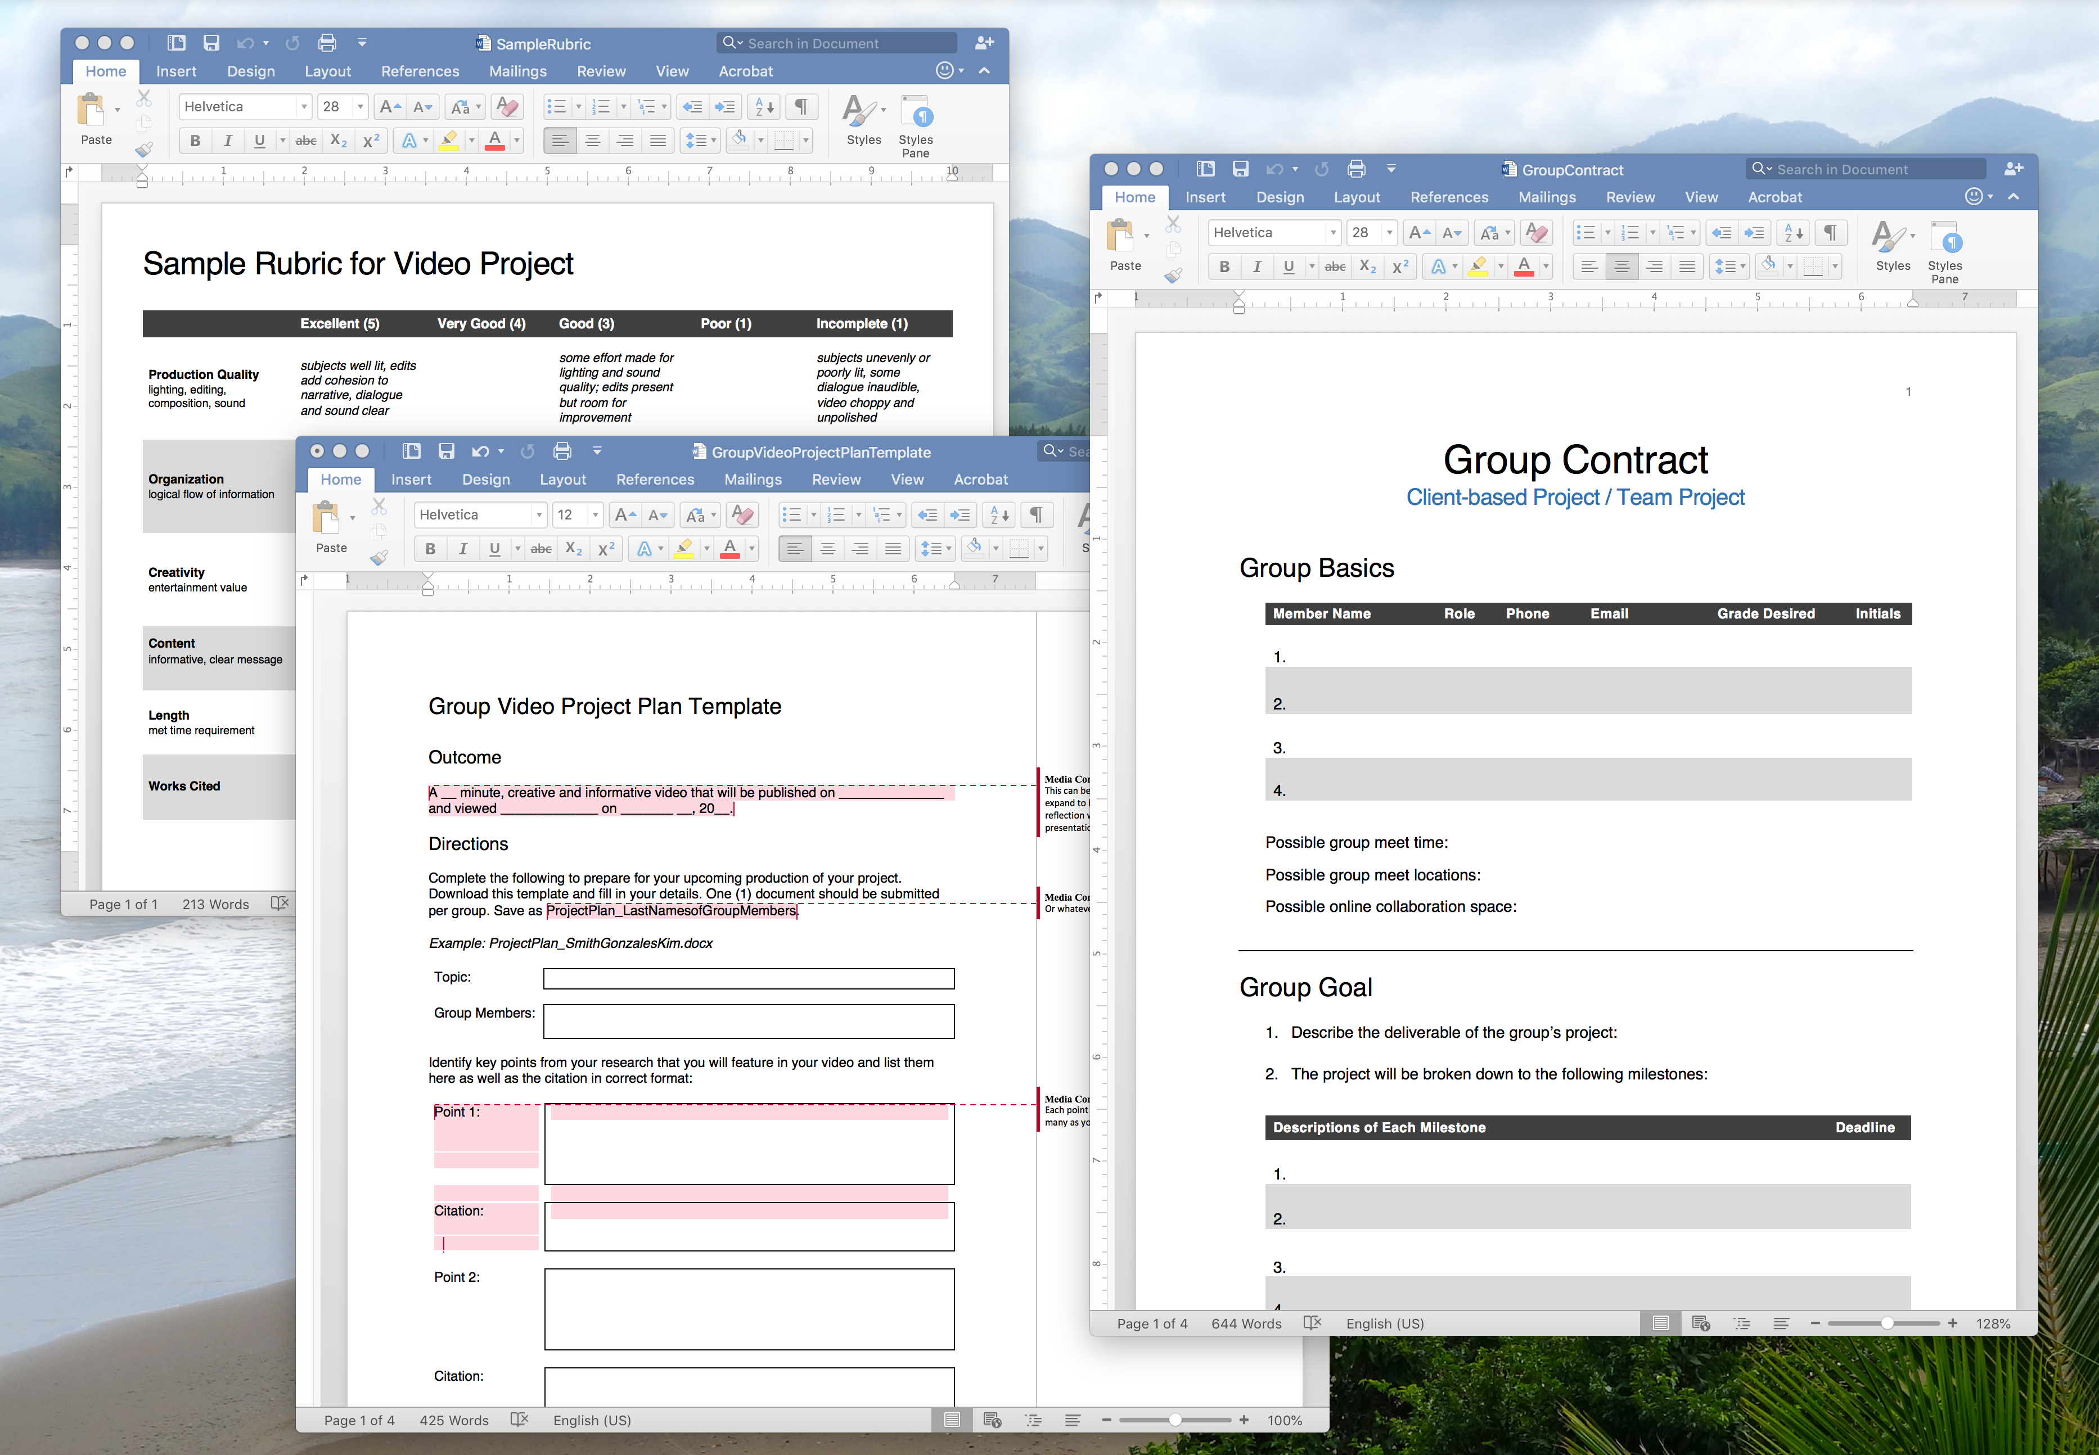Open Insert tab in SampleRubric window
This screenshot has height=1455, width=2099.
coord(176,71)
